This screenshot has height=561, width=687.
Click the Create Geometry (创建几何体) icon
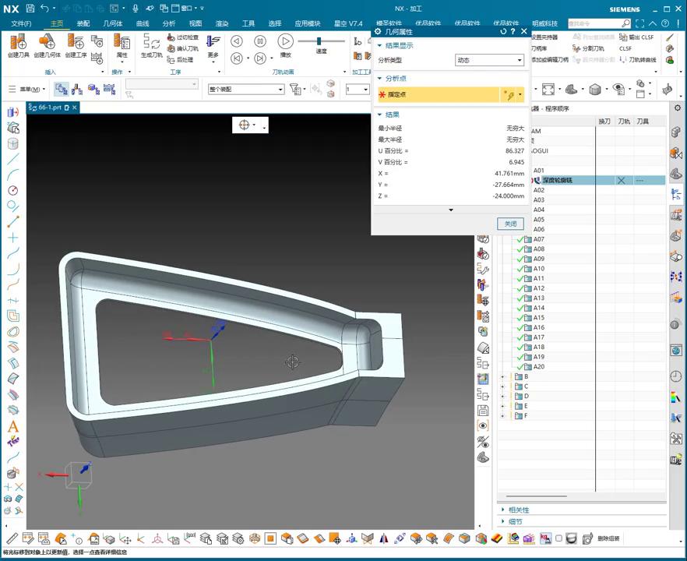pyautogui.click(x=47, y=43)
